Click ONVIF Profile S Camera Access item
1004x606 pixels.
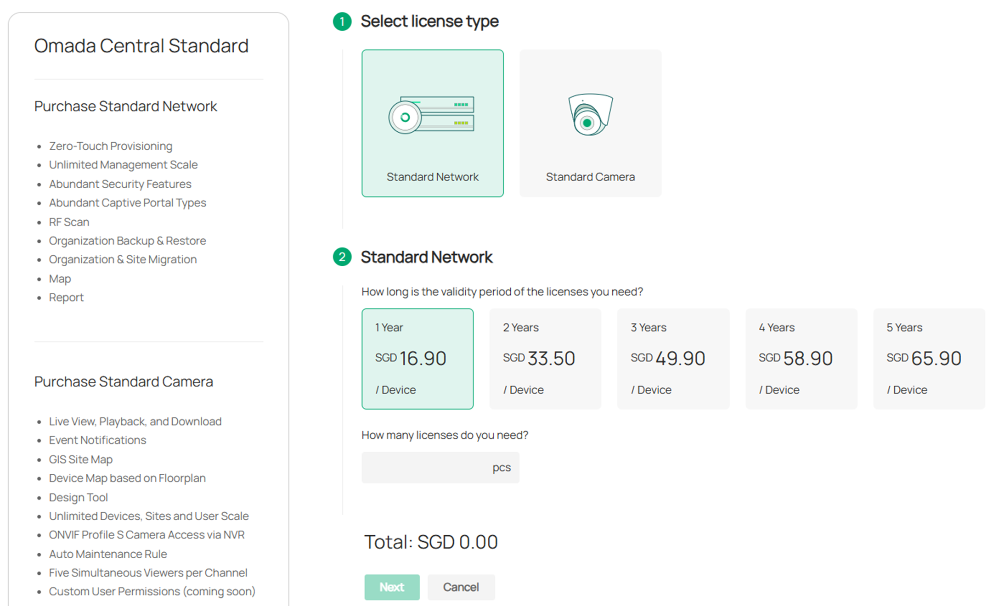pyautogui.click(x=147, y=535)
